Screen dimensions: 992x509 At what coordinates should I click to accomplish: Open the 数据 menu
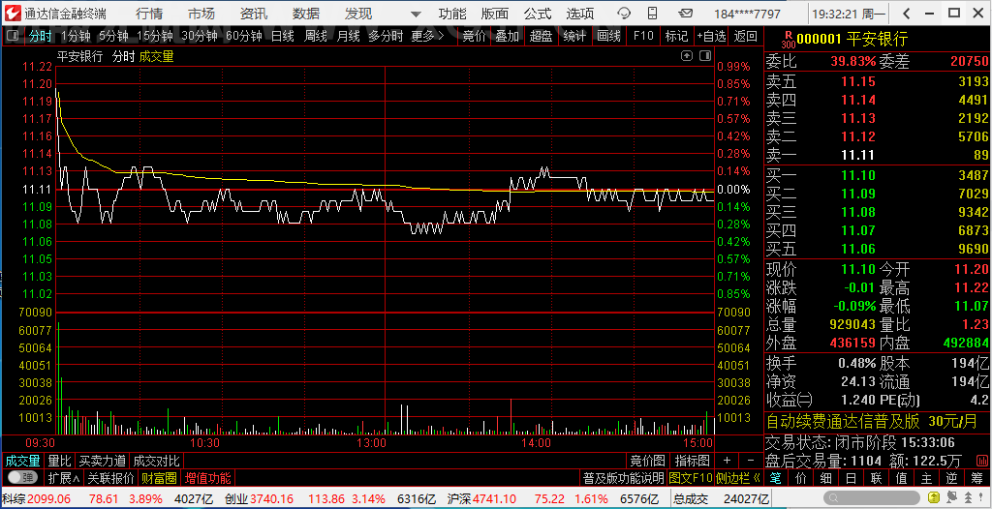[x=306, y=14]
